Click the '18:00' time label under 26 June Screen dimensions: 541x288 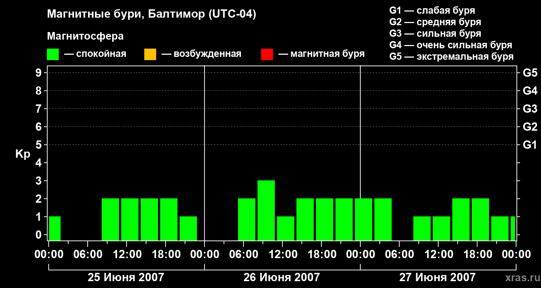point(321,255)
